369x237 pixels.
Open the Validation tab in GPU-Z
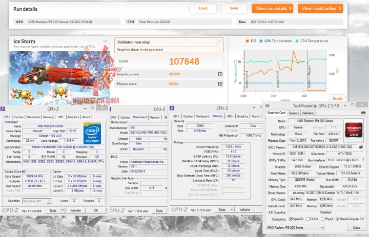[x=308, y=113]
